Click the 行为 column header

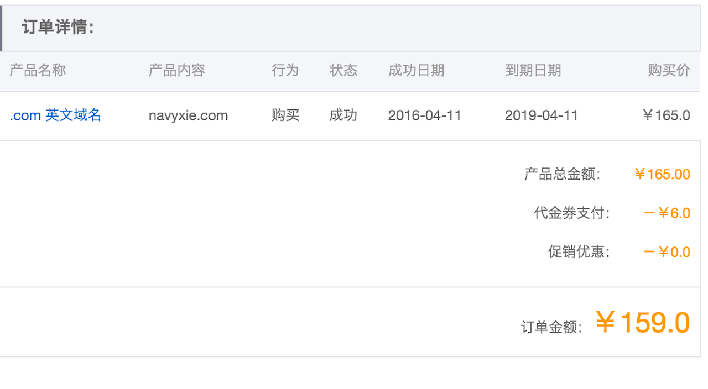pos(285,70)
